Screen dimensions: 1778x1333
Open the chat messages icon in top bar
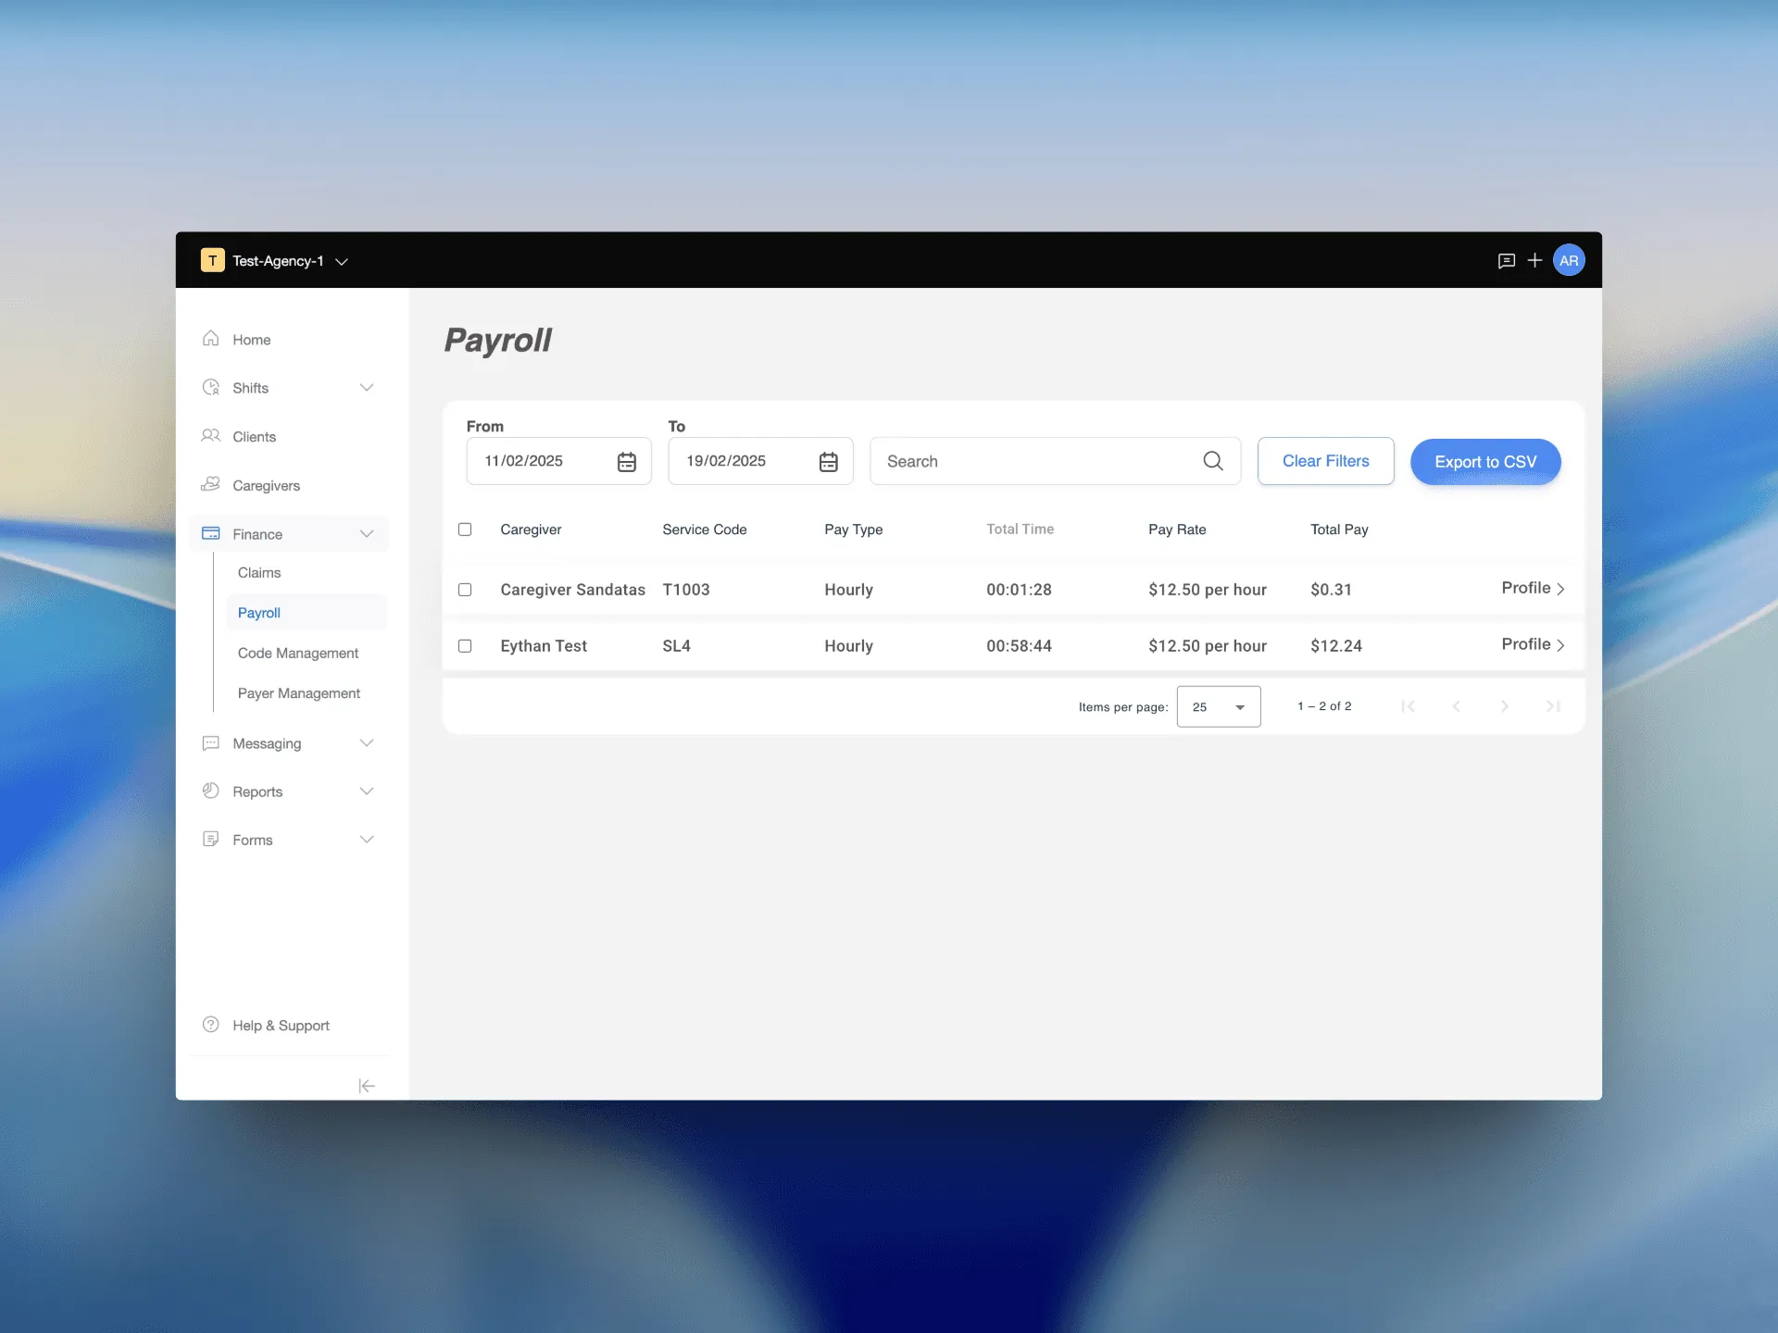1506,261
